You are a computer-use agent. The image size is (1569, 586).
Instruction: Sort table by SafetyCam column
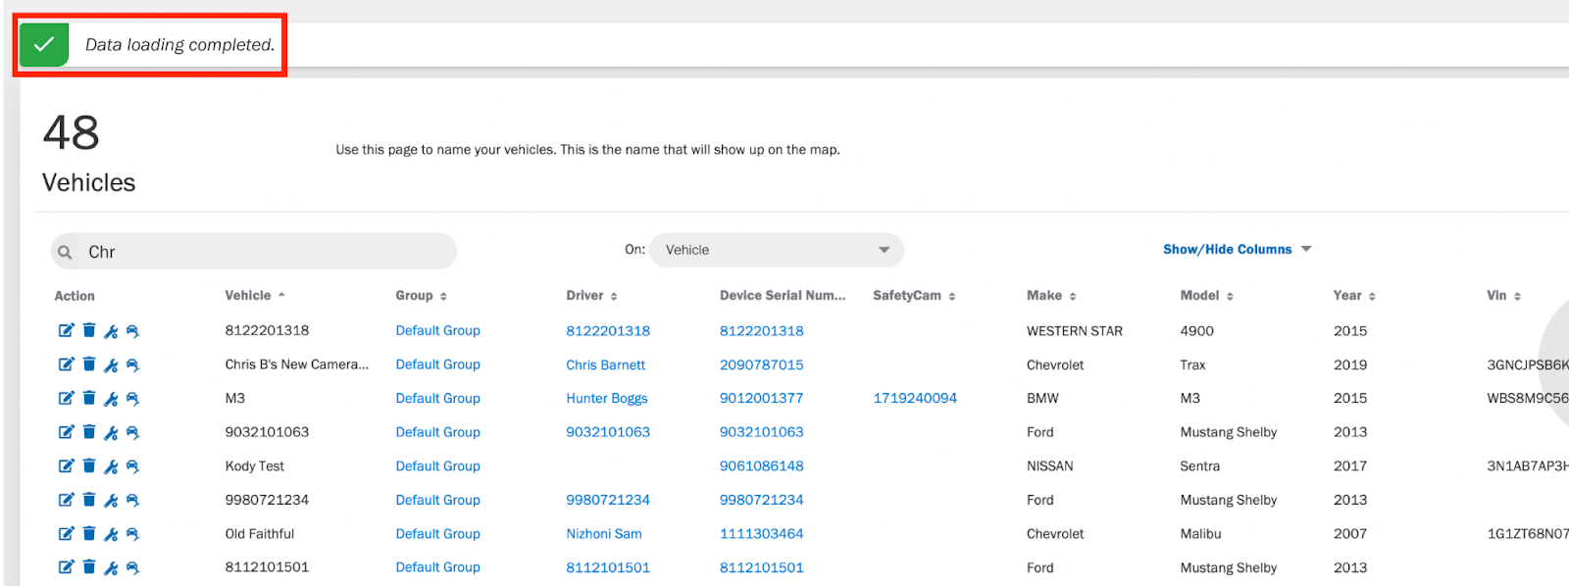914,295
